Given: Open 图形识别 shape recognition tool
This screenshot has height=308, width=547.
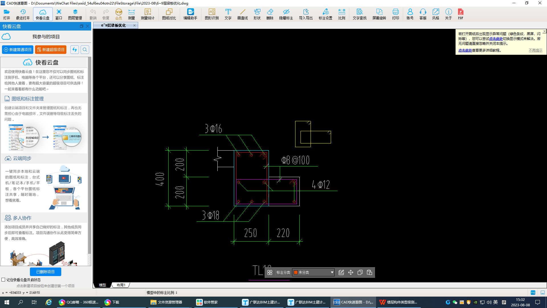Looking at the screenshot, I should click(212, 14).
